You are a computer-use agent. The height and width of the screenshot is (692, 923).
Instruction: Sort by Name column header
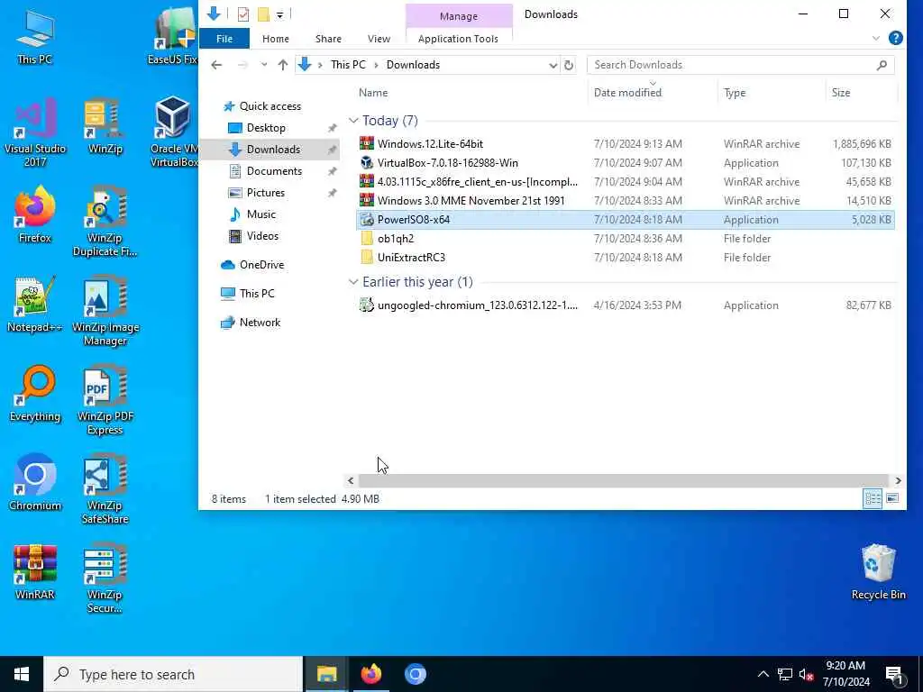click(373, 93)
